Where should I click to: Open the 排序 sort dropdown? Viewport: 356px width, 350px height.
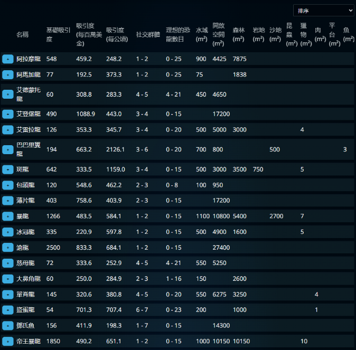click(323, 11)
